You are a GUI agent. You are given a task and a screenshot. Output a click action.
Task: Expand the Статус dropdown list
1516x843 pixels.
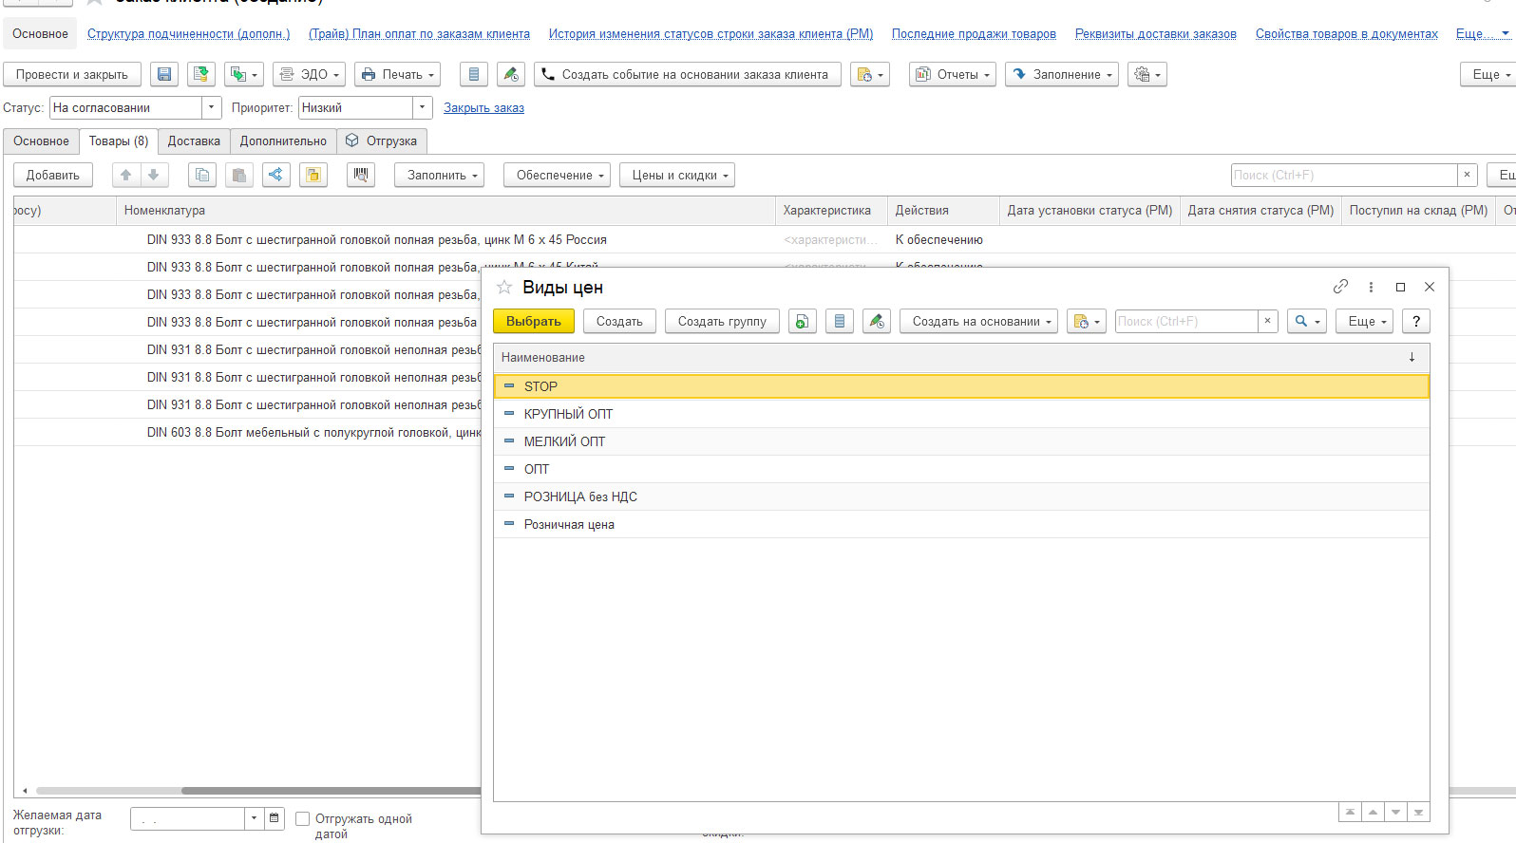[212, 108]
